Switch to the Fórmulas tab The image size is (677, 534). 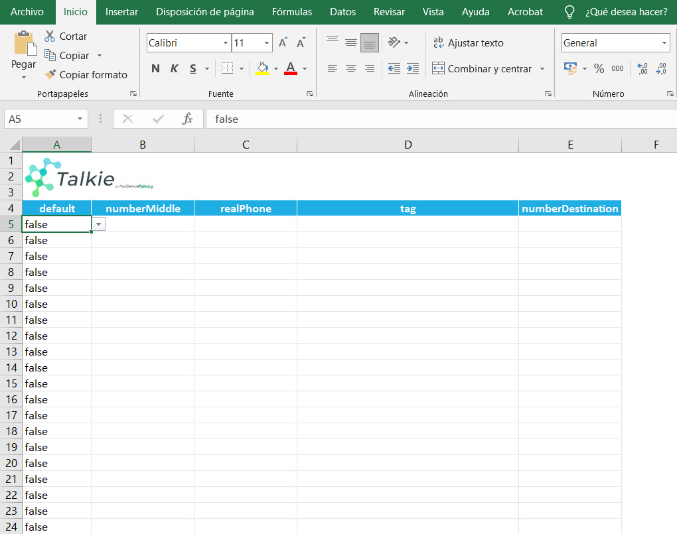click(292, 12)
